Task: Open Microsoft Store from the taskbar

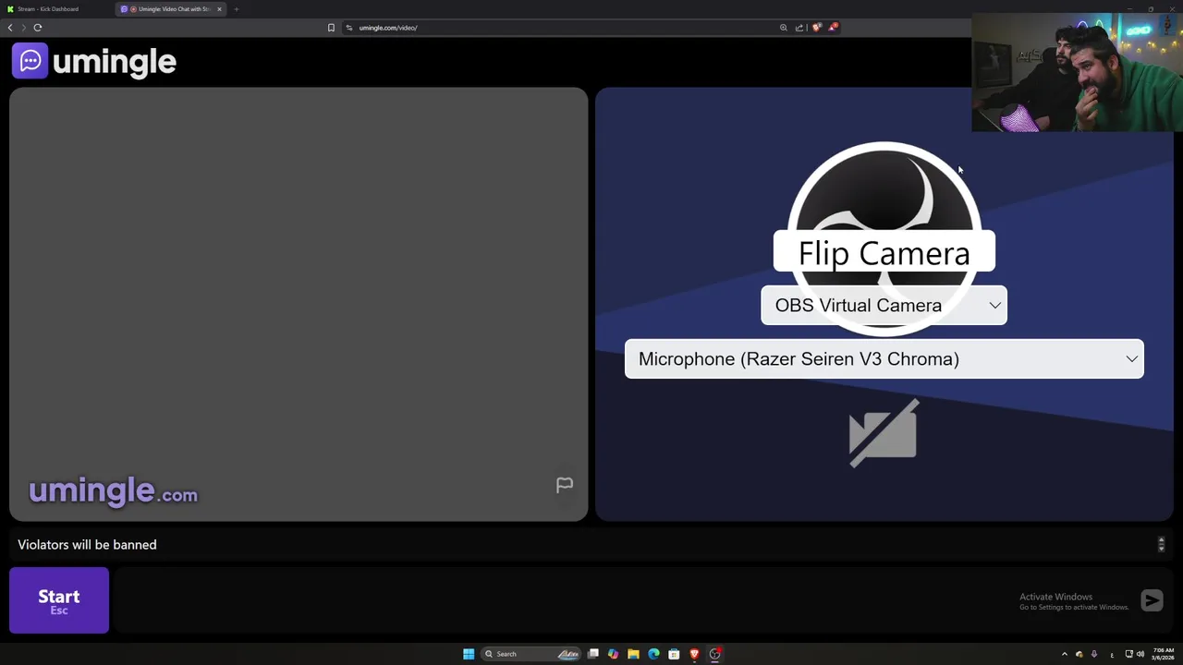Action: coord(674,654)
